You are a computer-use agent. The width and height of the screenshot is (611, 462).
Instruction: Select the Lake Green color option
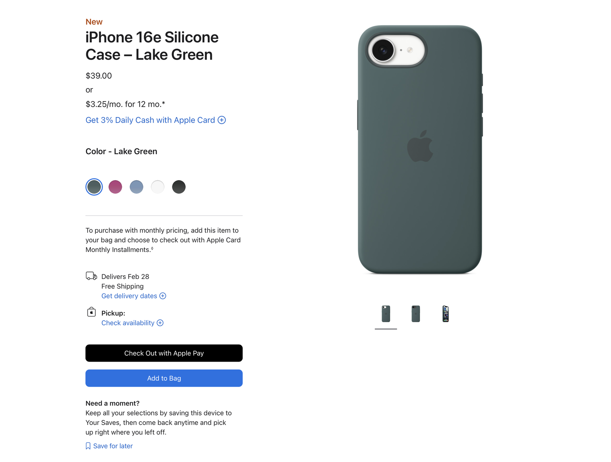click(94, 187)
